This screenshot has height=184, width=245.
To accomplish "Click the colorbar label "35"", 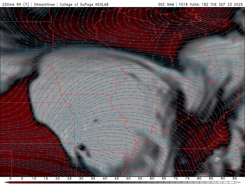I will click(x=93, y=178).
